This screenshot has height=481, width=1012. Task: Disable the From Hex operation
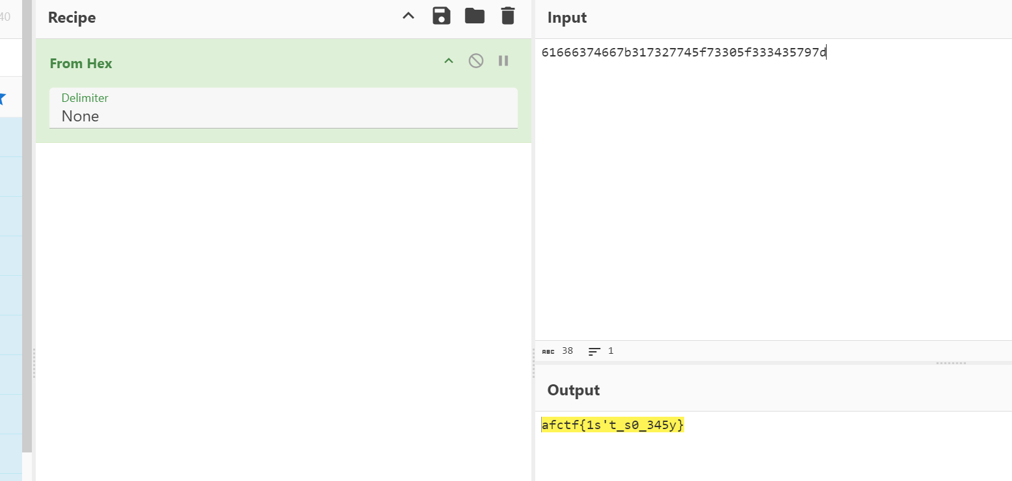coord(476,61)
